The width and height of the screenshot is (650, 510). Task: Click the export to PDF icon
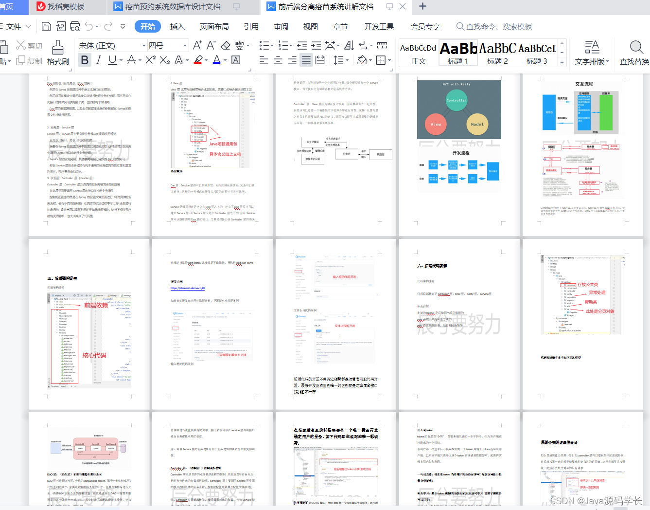[x=60, y=26]
